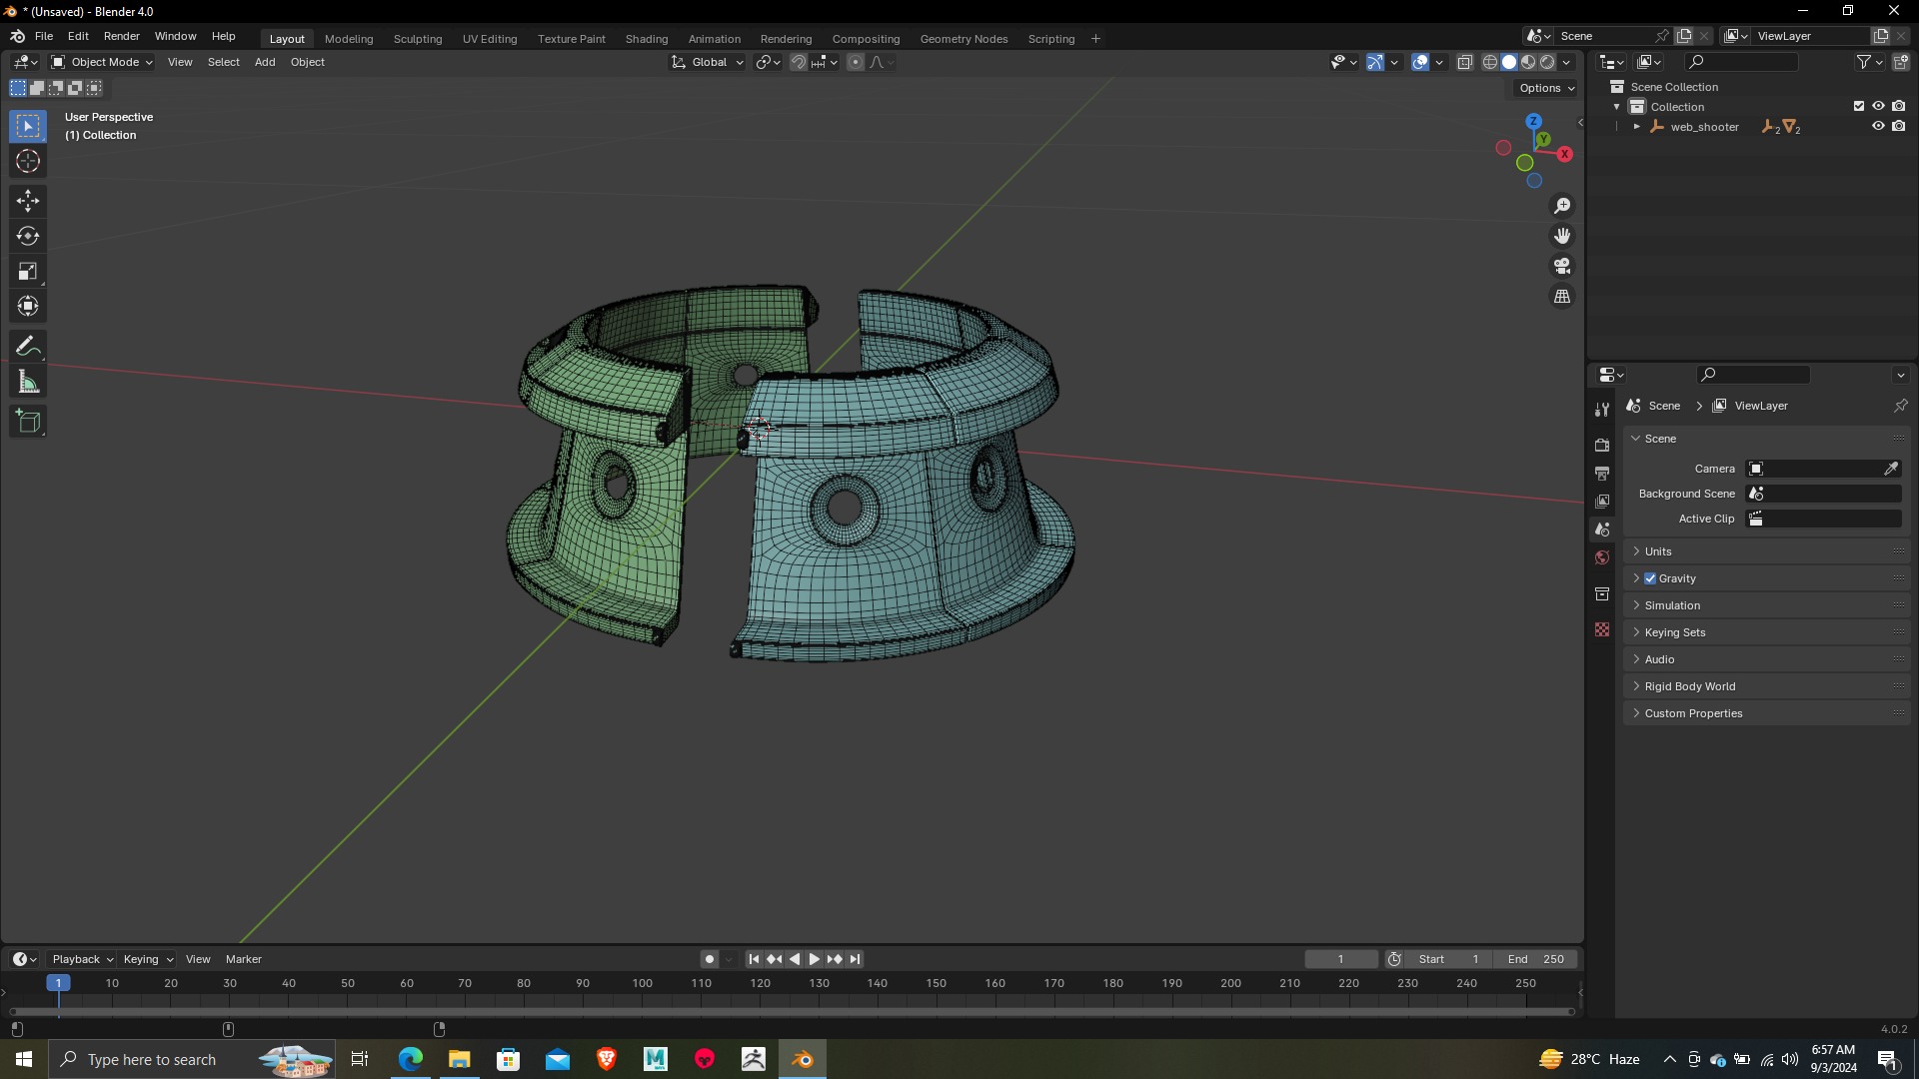Click the Windows search box
The width and height of the screenshot is (1919, 1079).
coord(190,1060)
